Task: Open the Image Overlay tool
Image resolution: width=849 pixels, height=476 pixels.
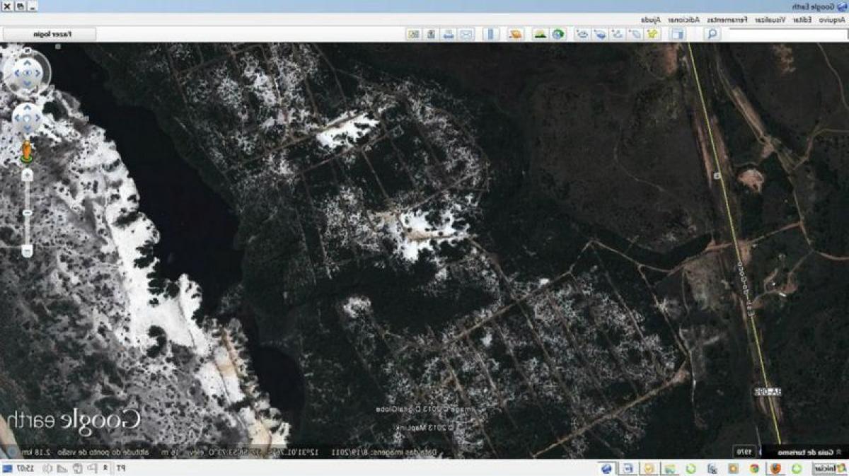Action: 601,33
